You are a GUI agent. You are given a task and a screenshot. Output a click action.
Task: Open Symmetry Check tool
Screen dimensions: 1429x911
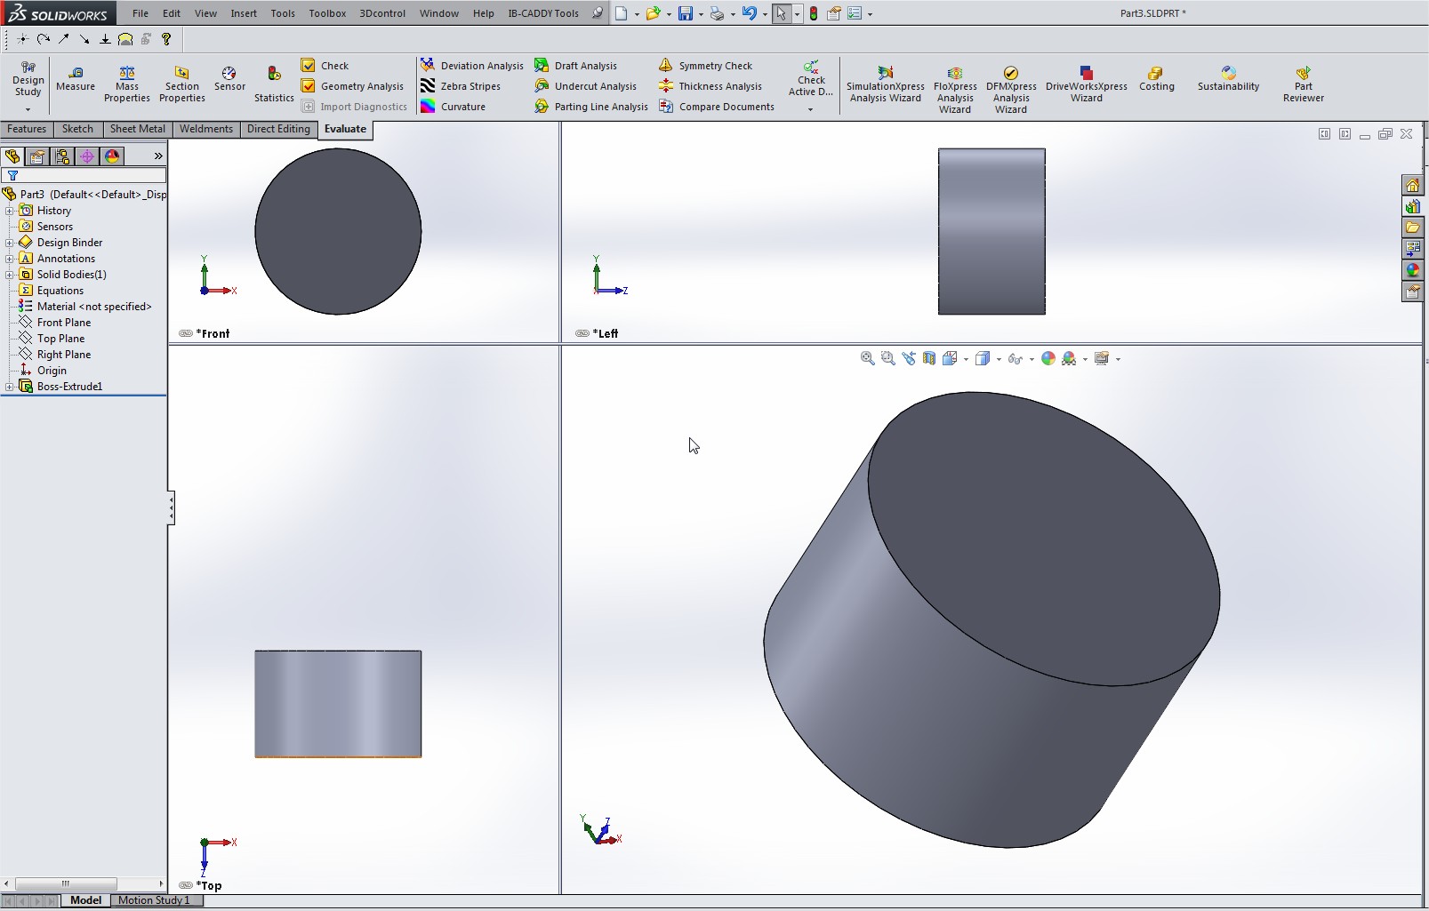click(x=666, y=66)
